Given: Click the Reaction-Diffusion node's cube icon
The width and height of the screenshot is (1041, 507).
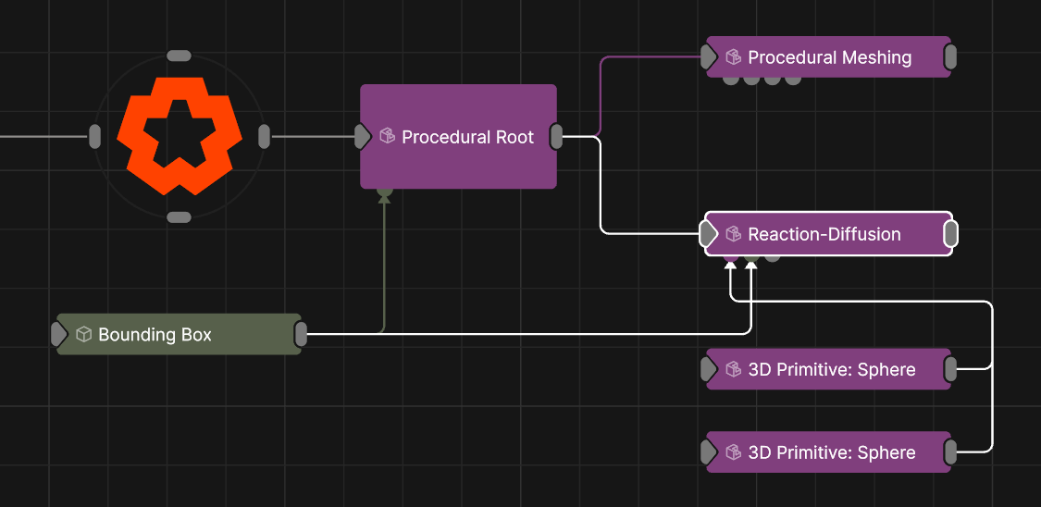Looking at the screenshot, I should [733, 233].
